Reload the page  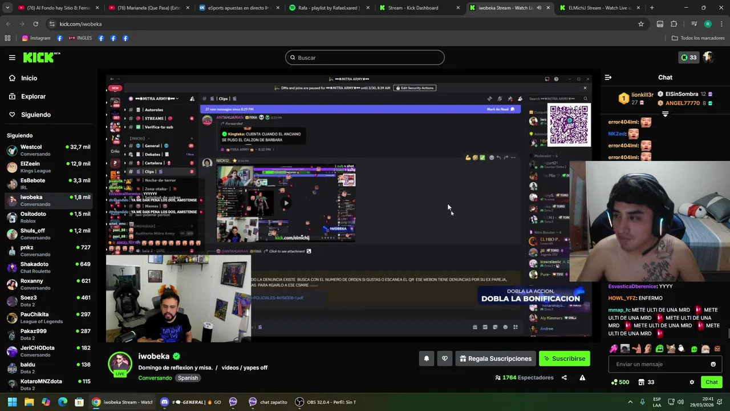click(x=35, y=24)
